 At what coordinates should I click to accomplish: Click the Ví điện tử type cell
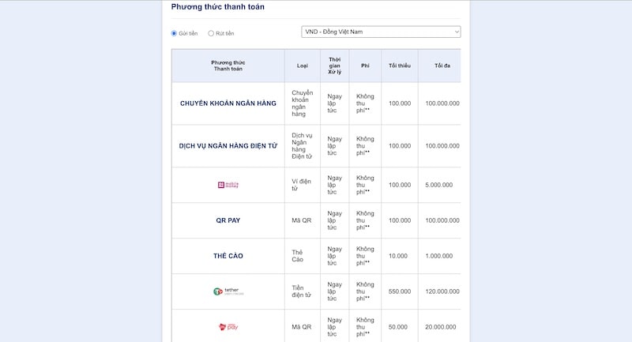coord(302,185)
